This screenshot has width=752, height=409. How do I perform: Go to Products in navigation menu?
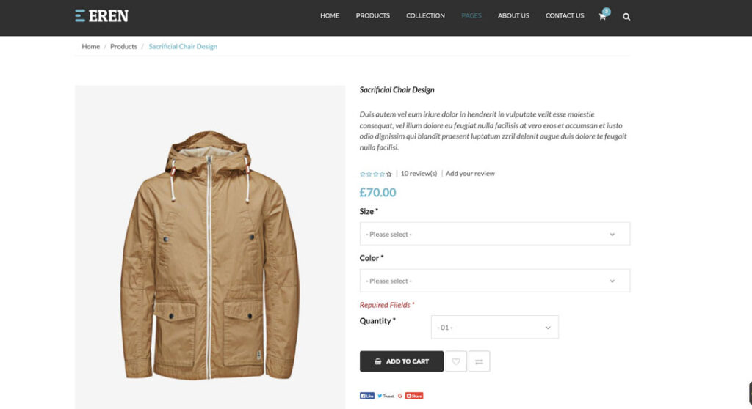372,15
